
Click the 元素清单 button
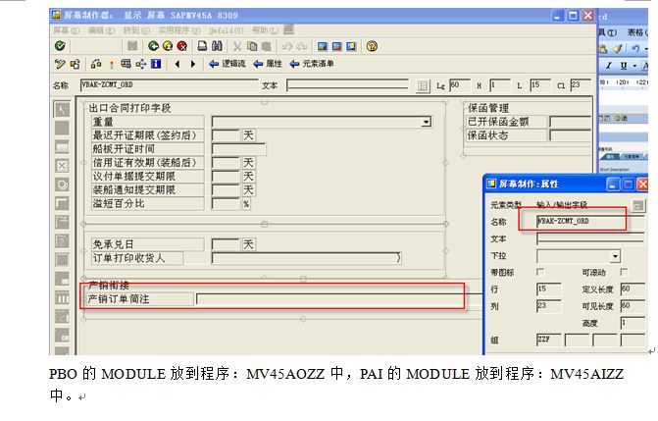click(x=312, y=64)
